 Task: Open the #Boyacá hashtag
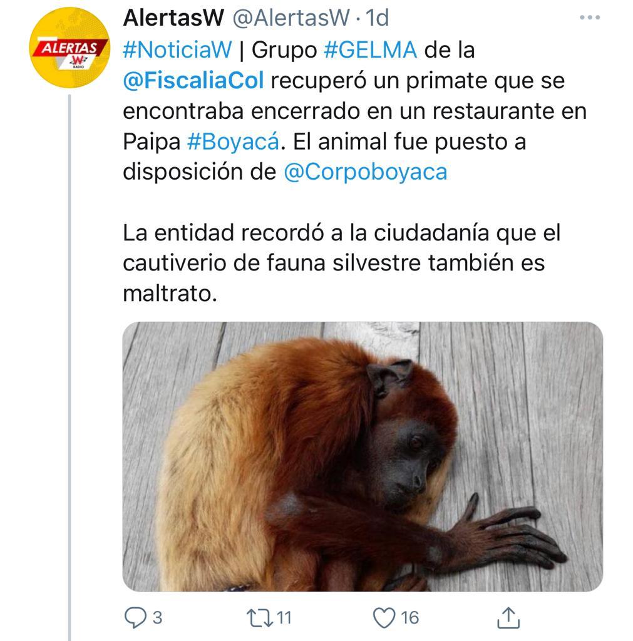[234, 142]
